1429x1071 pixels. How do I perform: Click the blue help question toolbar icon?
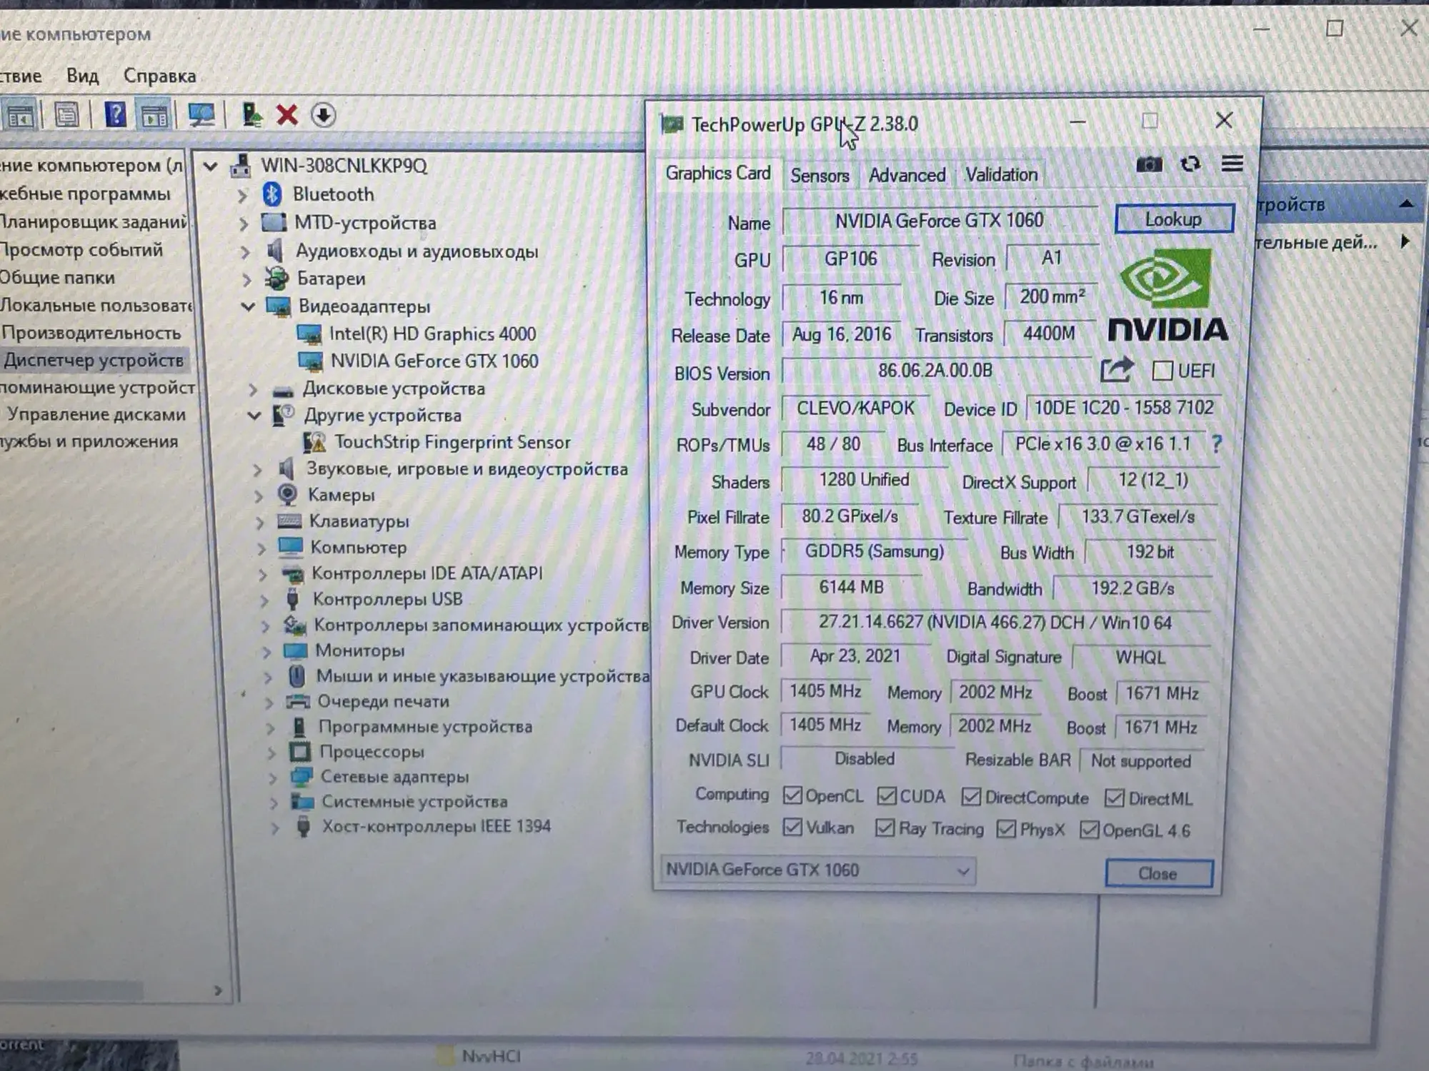click(x=115, y=115)
